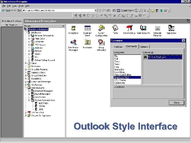Select Attendance Enterprise root tree node

point(38,29)
